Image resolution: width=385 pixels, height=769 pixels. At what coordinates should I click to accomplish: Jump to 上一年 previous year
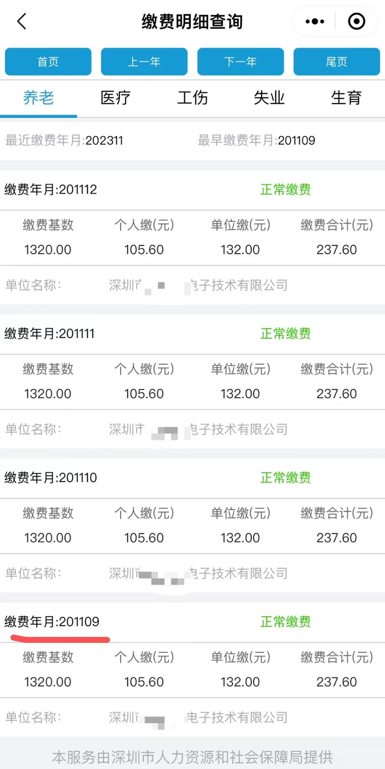[144, 62]
